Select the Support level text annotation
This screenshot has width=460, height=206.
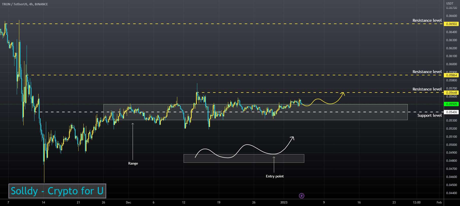click(x=429, y=116)
